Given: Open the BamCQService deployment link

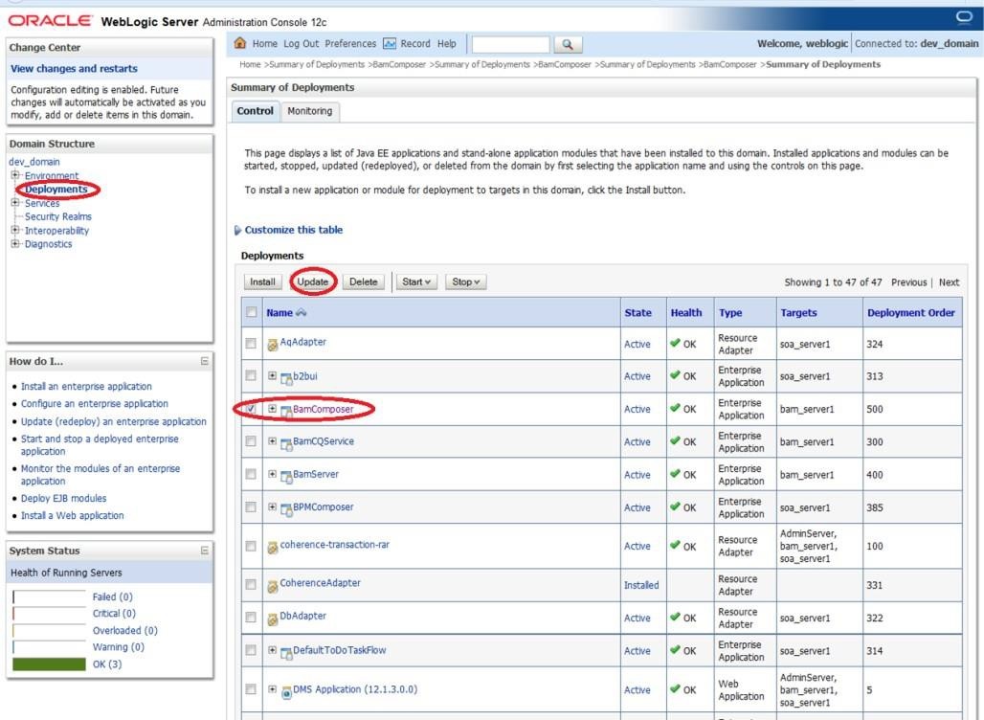Looking at the screenshot, I should (324, 441).
